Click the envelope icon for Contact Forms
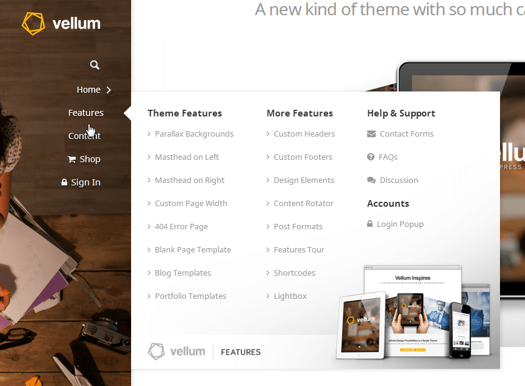This screenshot has width=525, height=386. click(x=371, y=134)
